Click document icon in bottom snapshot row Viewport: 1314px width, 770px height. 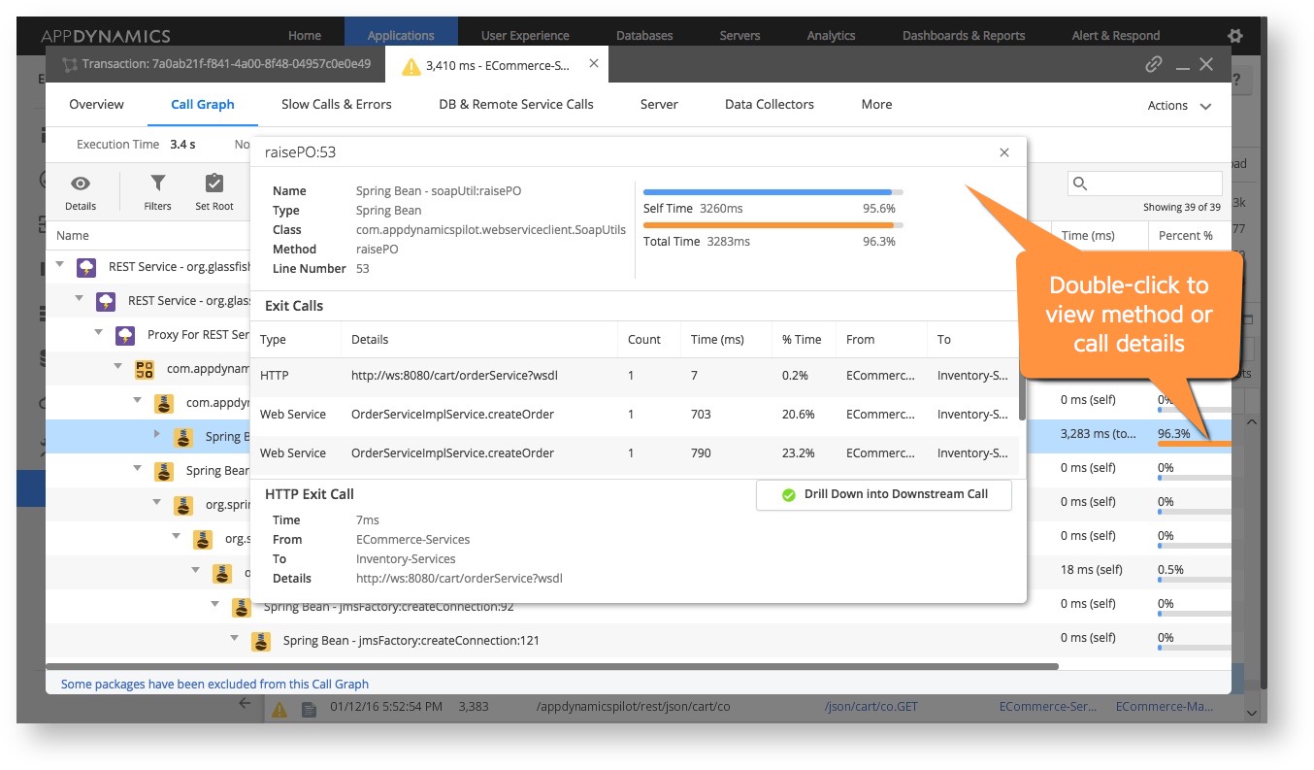pos(309,709)
